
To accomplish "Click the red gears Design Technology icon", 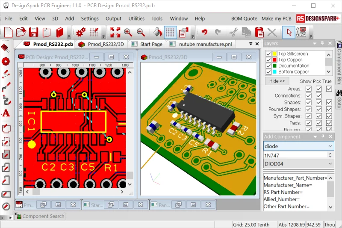I will [81, 32].
